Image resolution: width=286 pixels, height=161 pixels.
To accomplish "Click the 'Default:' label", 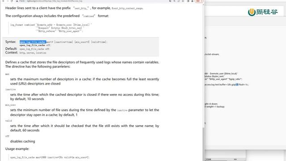I will pyautogui.click(x=11, y=49).
